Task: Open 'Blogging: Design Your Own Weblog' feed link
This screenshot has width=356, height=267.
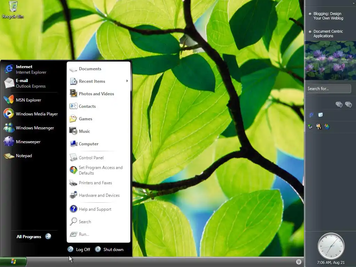Action: click(328, 16)
